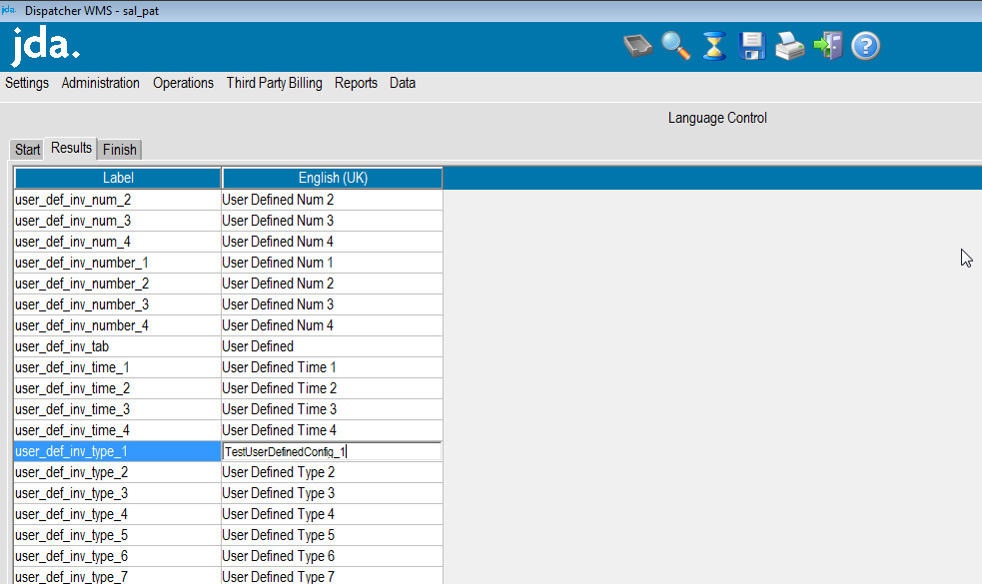
Task: Click the title bar jda application icon
Action: 9,10
